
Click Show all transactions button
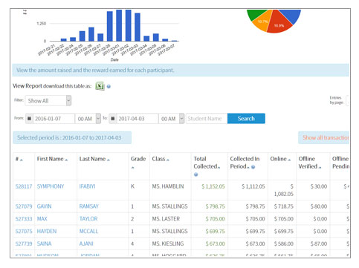click(x=324, y=137)
